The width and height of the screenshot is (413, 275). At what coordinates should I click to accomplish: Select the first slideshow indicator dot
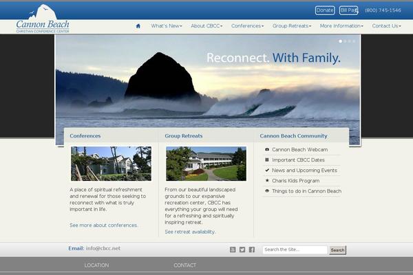(341, 41)
